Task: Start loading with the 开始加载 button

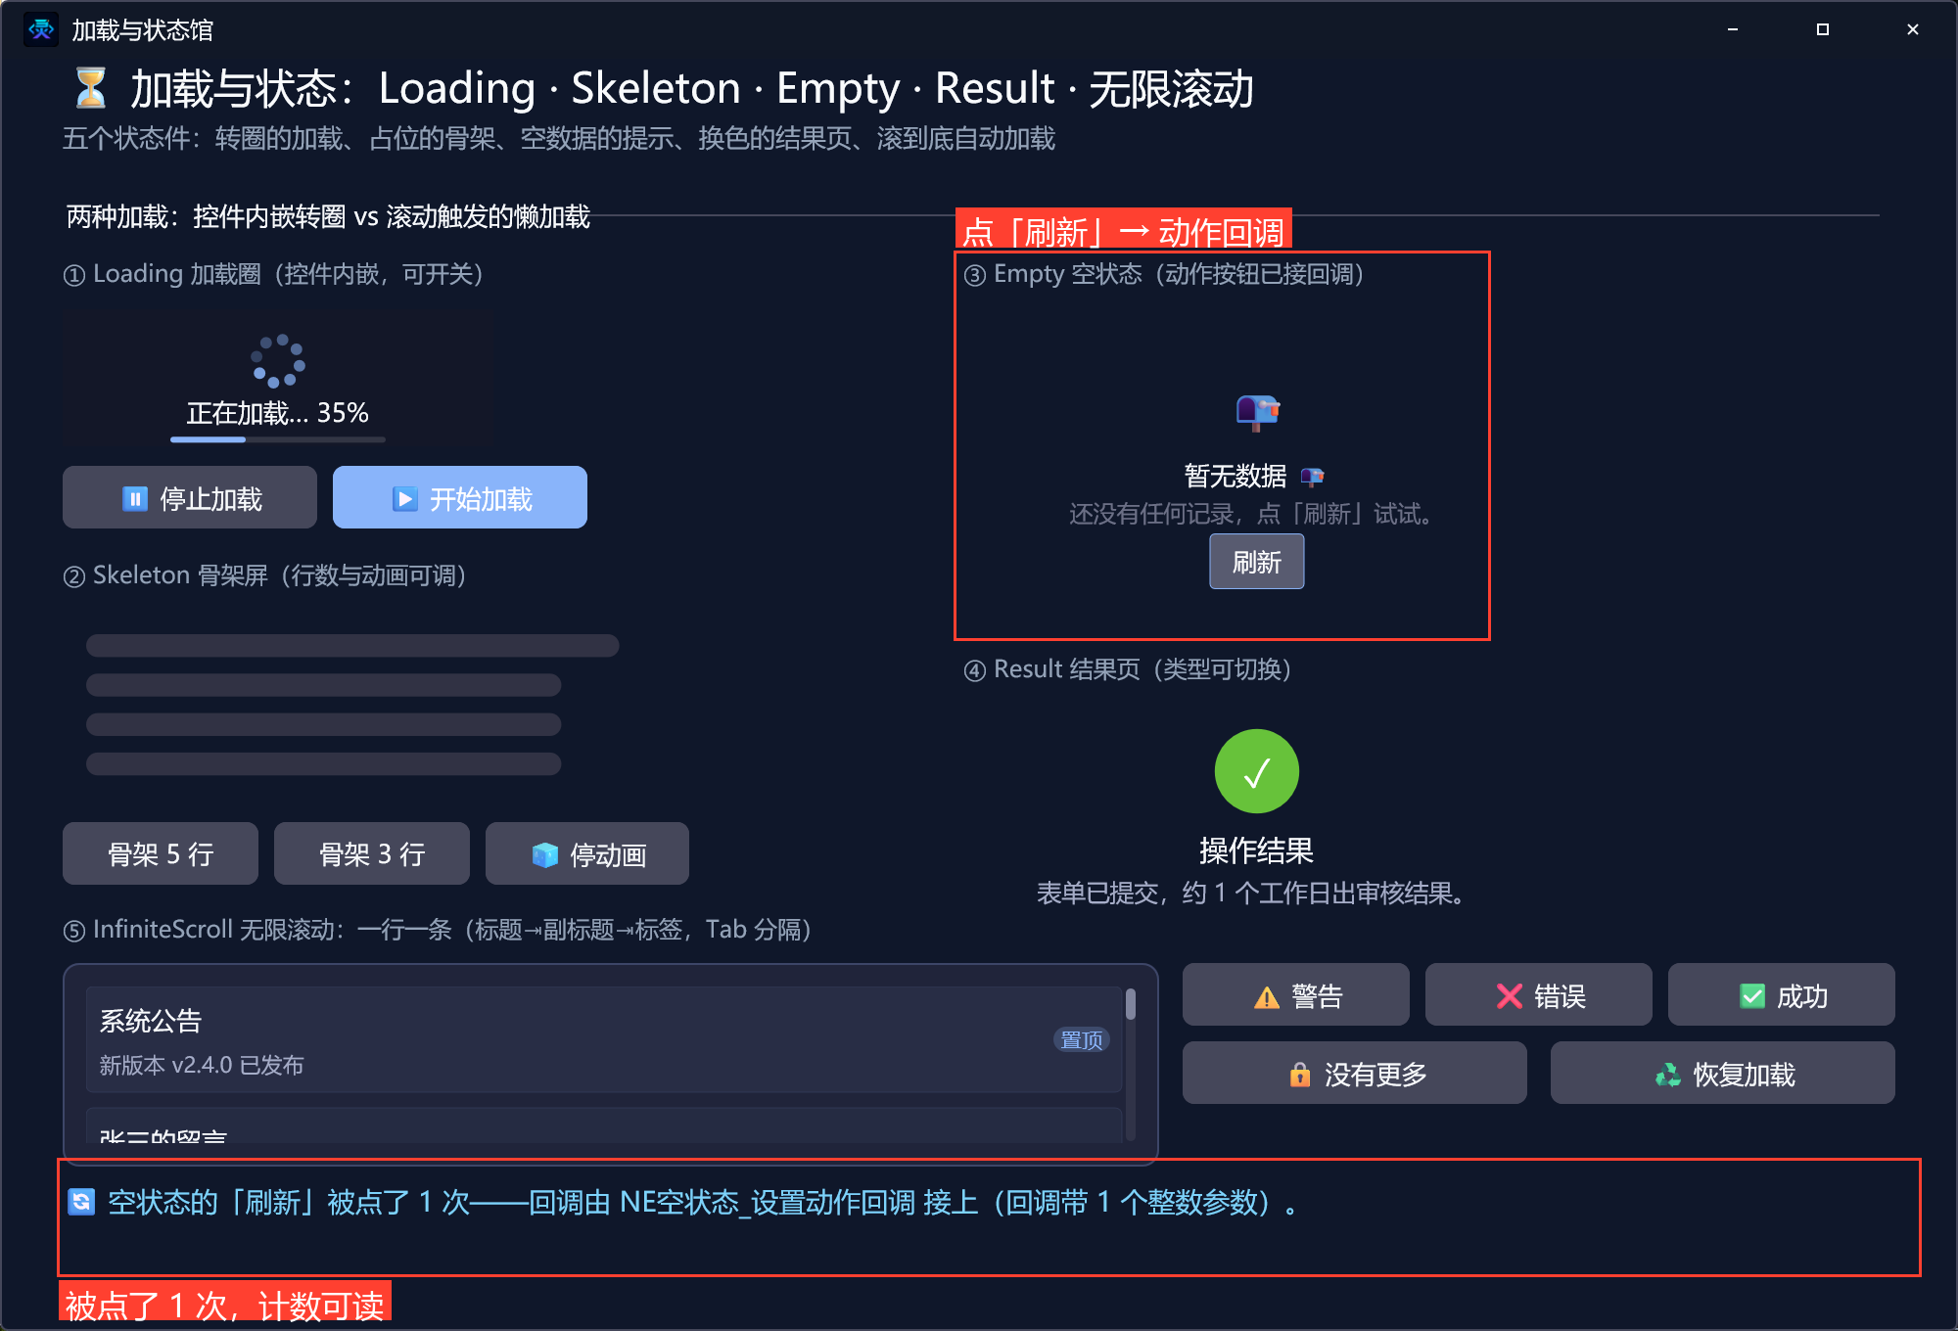Action: click(460, 498)
